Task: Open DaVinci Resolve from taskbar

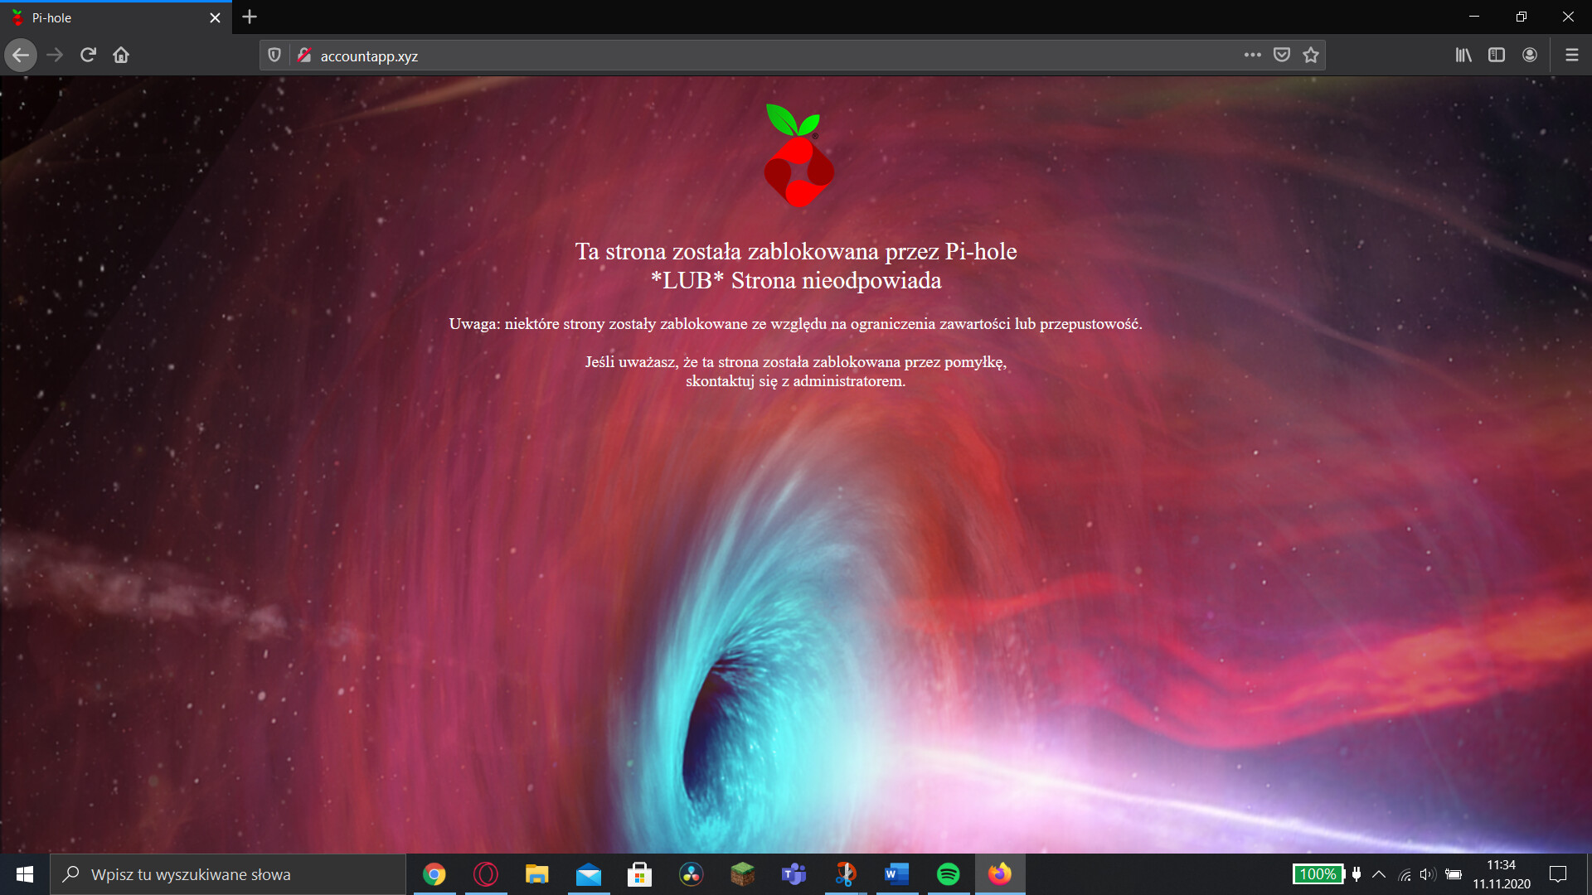Action: click(x=692, y=874)
